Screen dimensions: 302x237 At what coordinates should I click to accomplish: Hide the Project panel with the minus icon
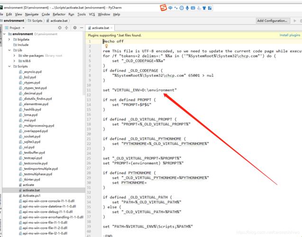click(82, 27)
